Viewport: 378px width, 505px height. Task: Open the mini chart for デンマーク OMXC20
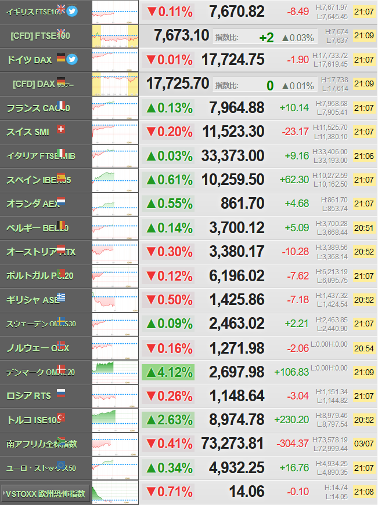pos(115,372)
